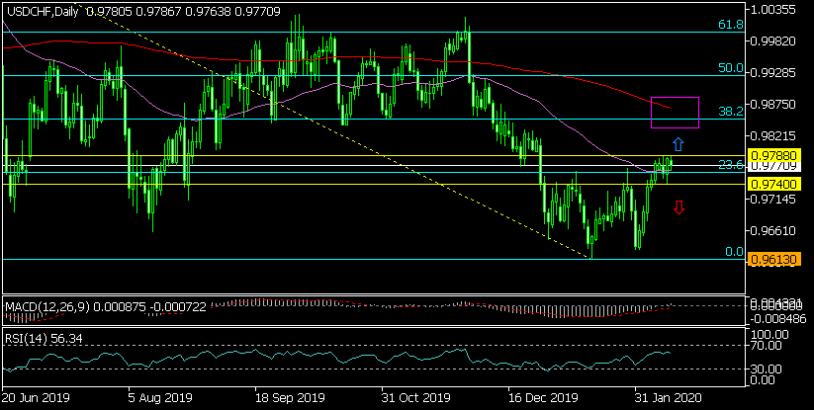Click the RSI 70.00 scale label

(768, 345)
